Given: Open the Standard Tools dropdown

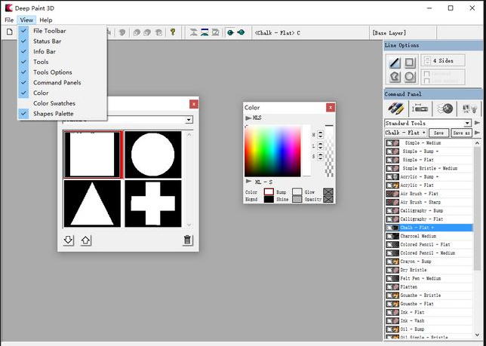Looking at the screenshot, I should [x=468, y=123].
